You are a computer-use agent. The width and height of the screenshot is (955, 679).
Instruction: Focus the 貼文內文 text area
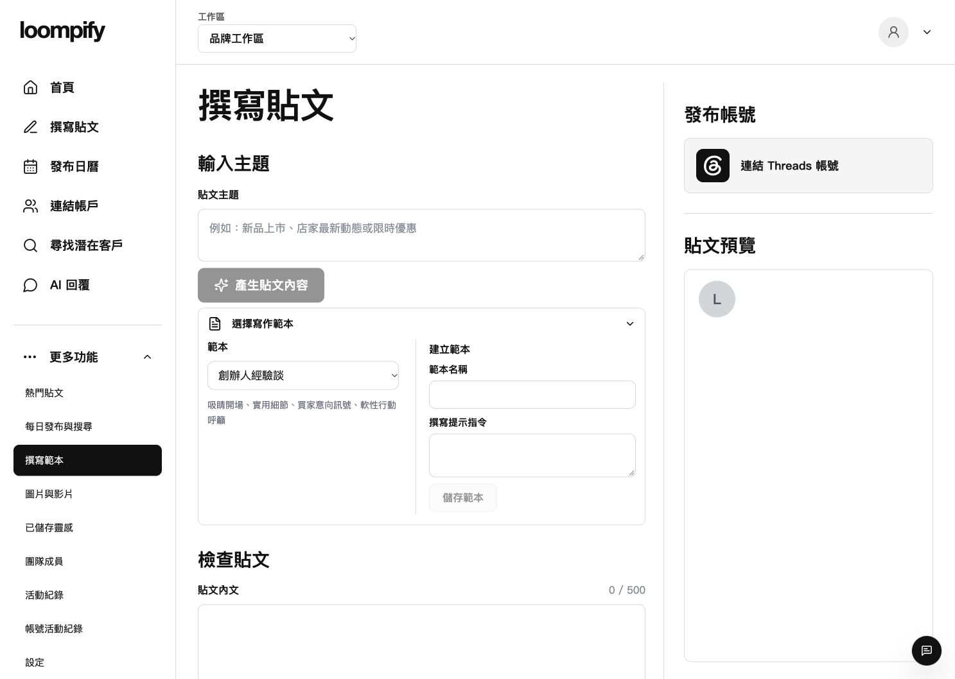(421, 641)
